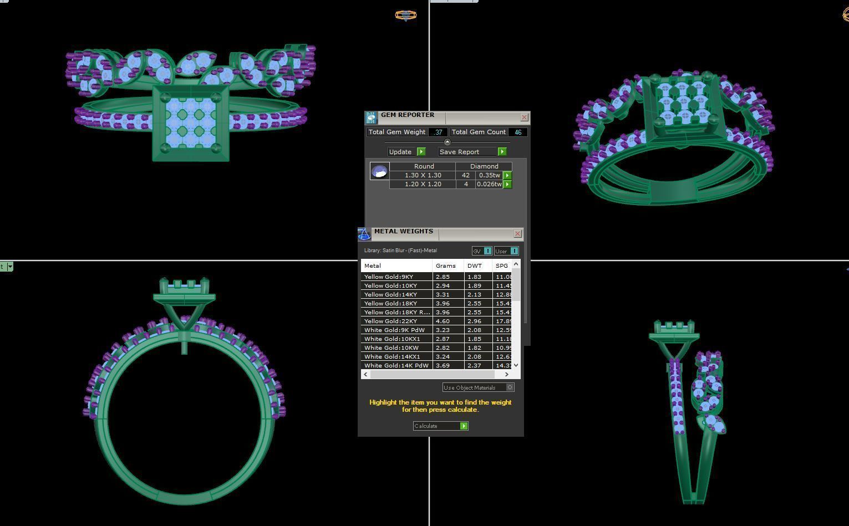Screen dimensions: 849x526
Task: Click the green arrow next to Save Report
Action: [x=502, y=152]
